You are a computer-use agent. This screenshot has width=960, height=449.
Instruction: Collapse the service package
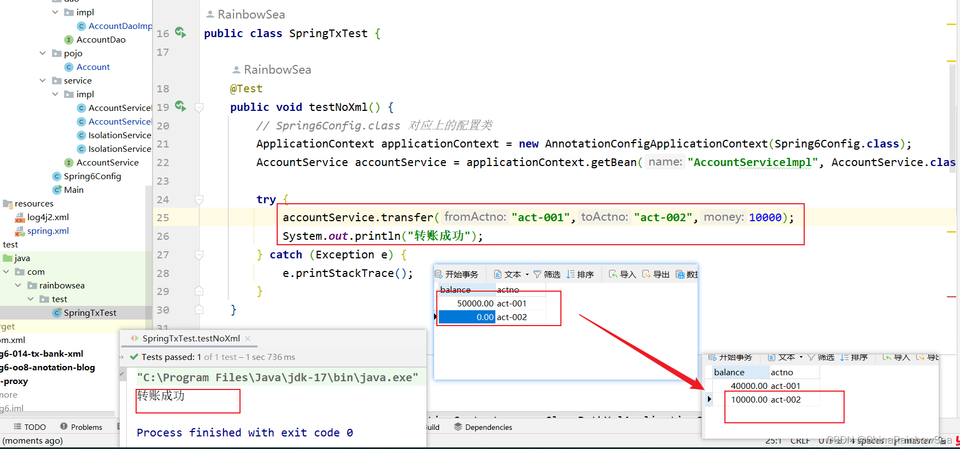click(x=43, y=80)
